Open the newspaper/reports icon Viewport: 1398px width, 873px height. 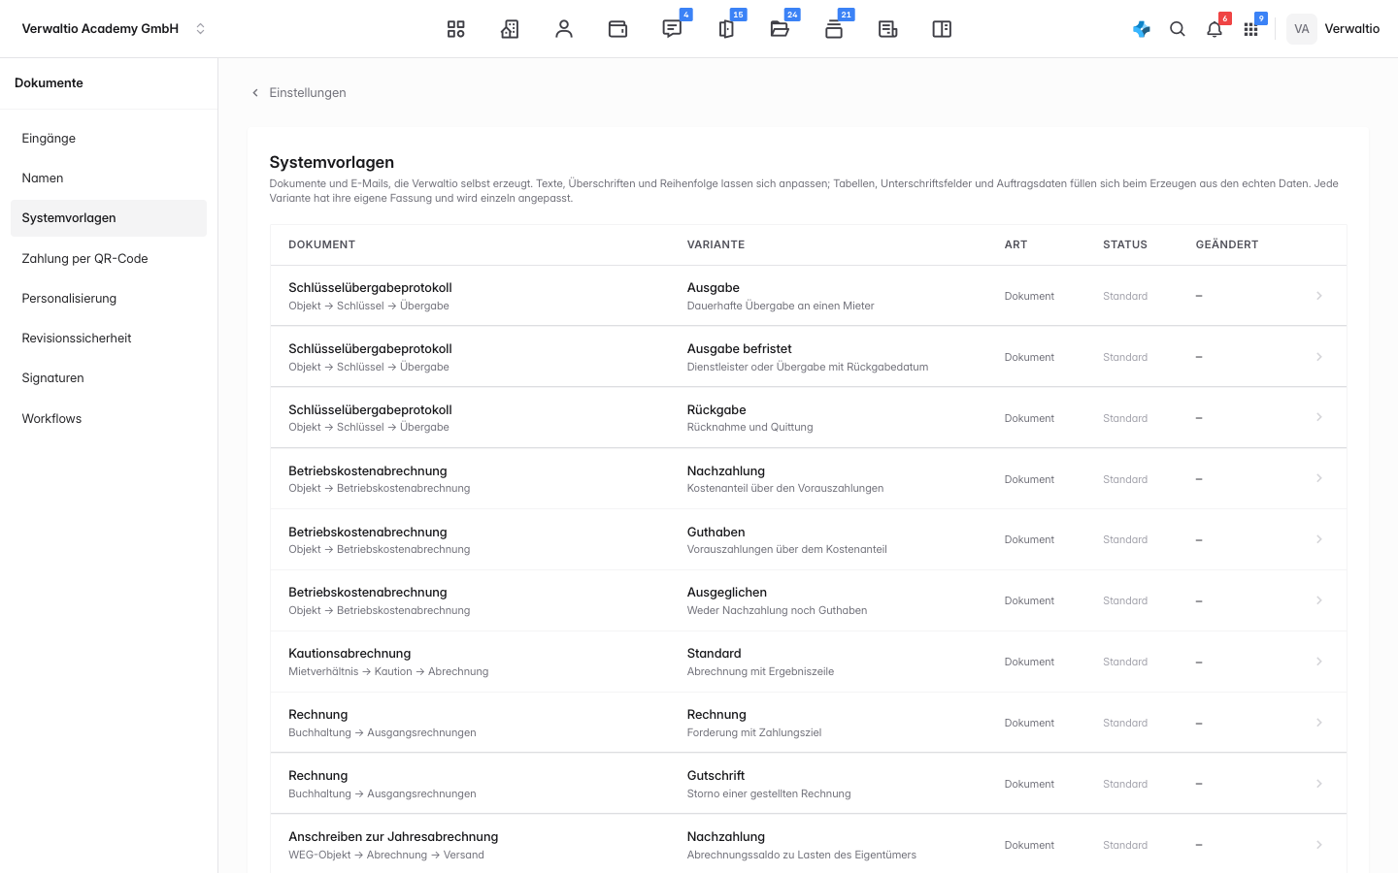click(887, 29)
